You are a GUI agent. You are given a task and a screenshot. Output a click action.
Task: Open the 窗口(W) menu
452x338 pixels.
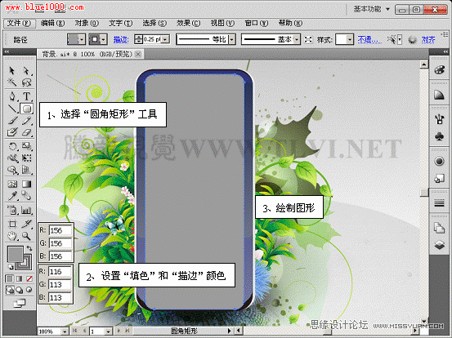257,24
